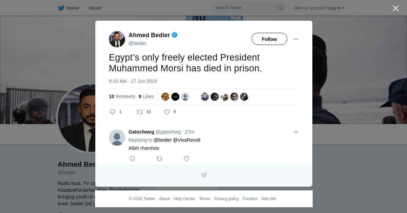Click the Search Twitter field

(x=245, y=8)
